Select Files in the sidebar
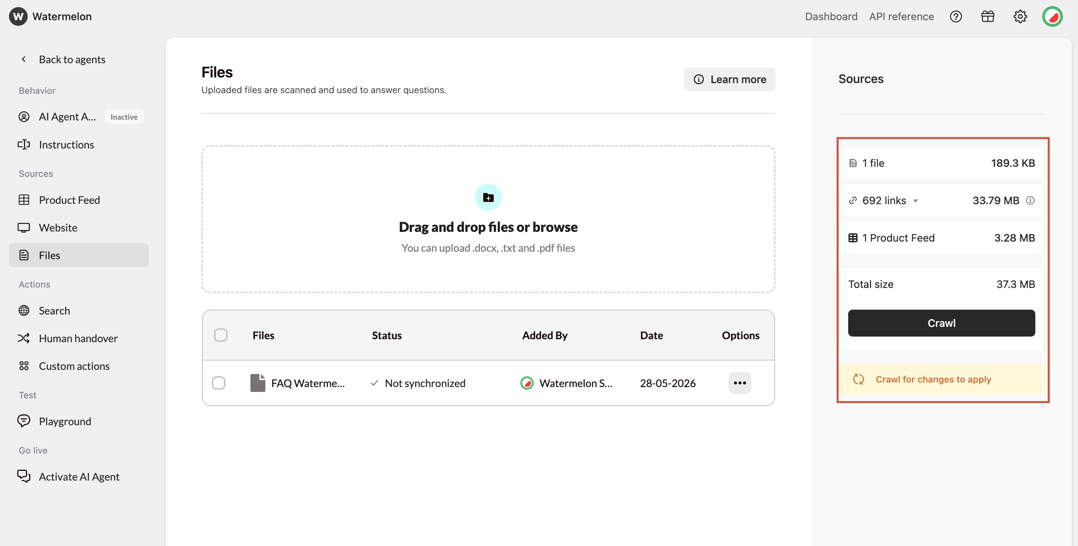Screen dimensions: 1078x546 click(x=79, y=255)
